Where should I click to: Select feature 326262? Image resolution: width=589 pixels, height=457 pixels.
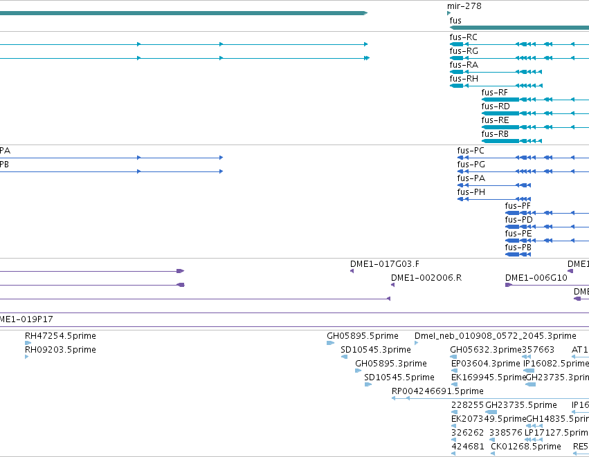(467, 433)
